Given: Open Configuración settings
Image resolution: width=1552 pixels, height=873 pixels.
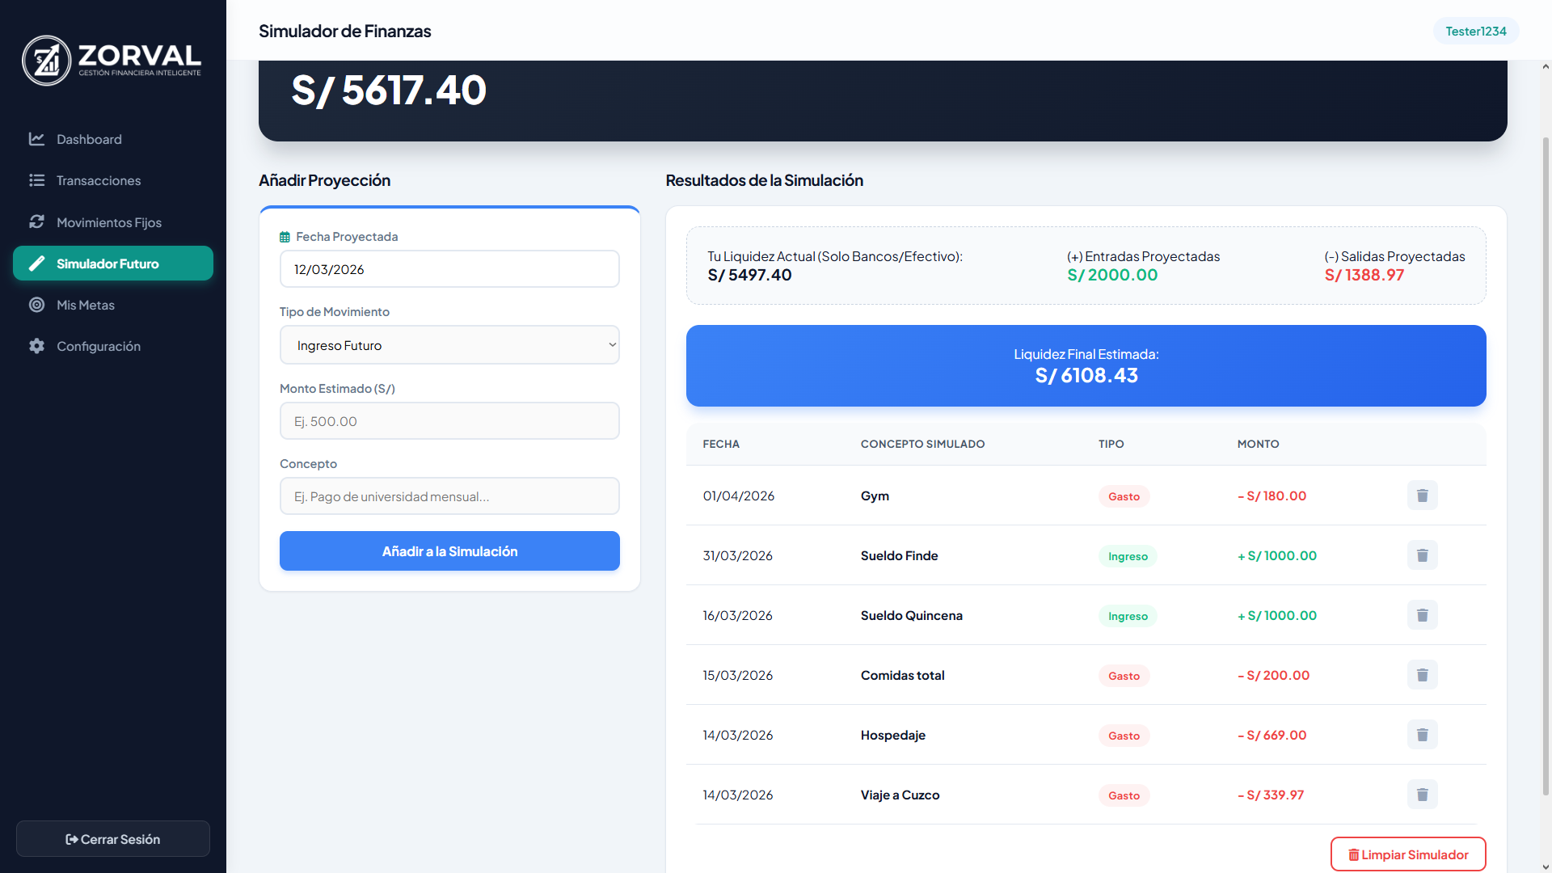Looking at the screenshot, I should [x=98, y=346].
